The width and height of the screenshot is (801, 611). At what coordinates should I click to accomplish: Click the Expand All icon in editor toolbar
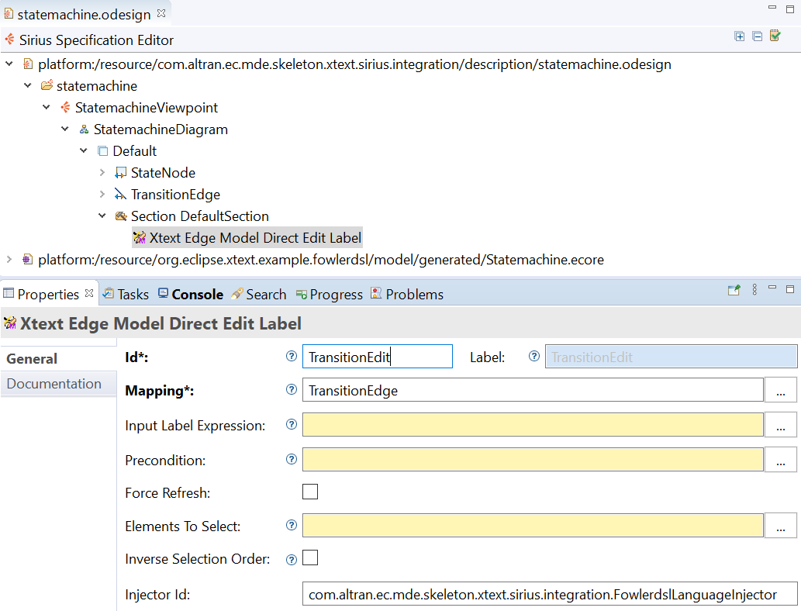pos(739,36)
